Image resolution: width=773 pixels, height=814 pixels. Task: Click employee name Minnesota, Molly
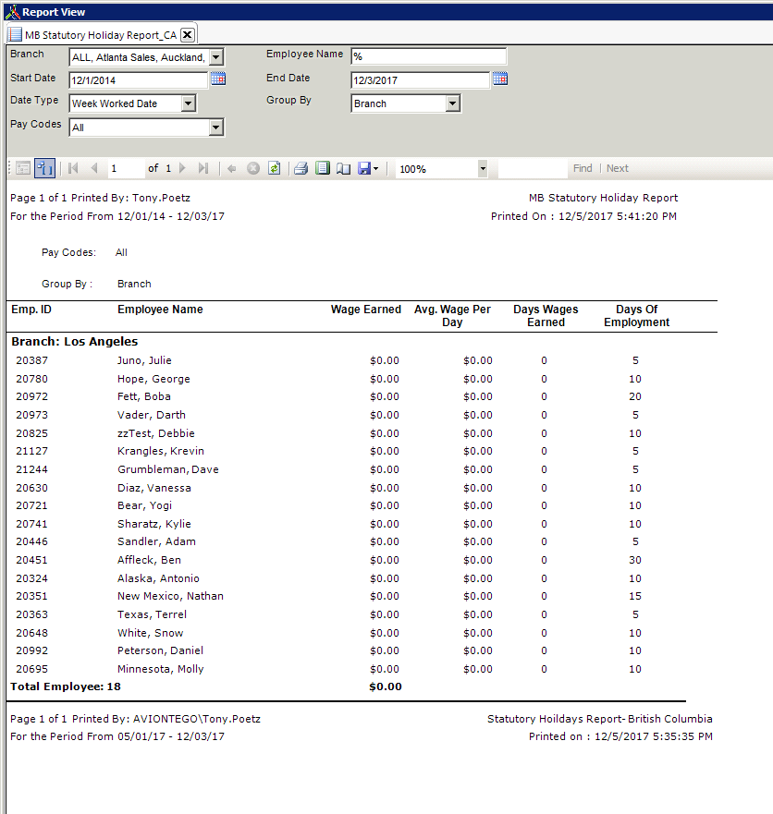click(x=161, y=669)
